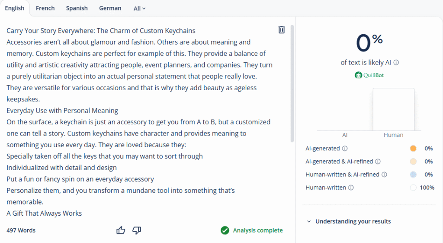Open the All languages dropdown
Viewport: 443px width, 243px height.
139,8
